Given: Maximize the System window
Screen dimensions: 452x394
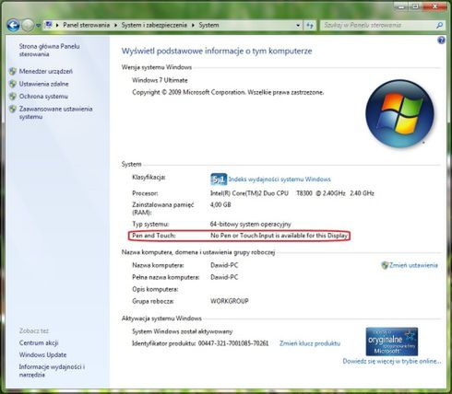Looking at the screenshot, I should coord(416,6).
